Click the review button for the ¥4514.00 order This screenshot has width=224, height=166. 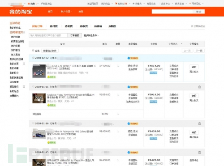pos(194,67)
